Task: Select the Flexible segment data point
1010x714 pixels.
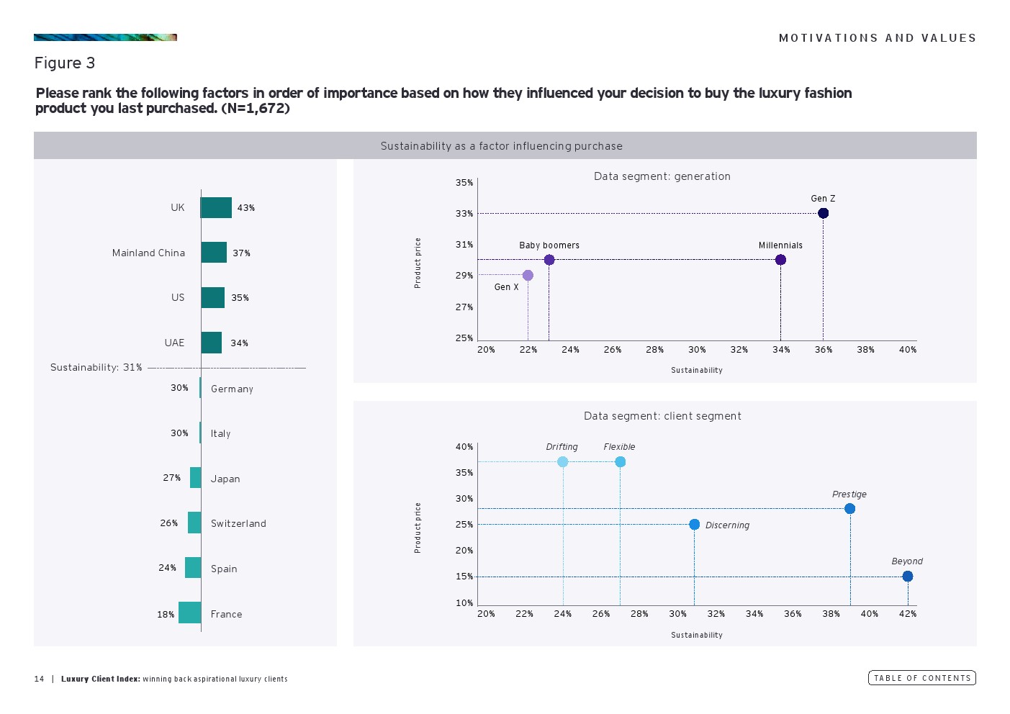Action: click(620, 462)
